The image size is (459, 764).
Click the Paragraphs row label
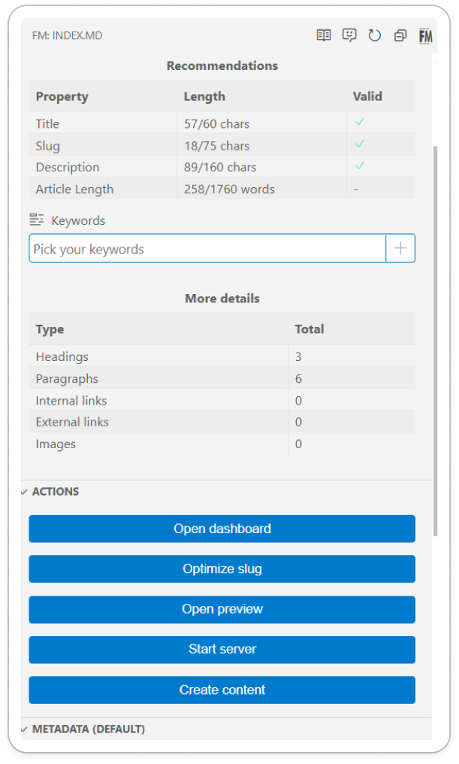(x=67, y=378)
